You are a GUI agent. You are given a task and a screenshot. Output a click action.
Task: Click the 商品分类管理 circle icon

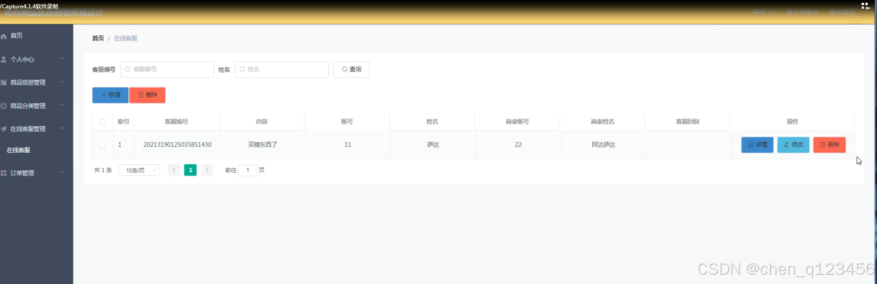[4, 106]
